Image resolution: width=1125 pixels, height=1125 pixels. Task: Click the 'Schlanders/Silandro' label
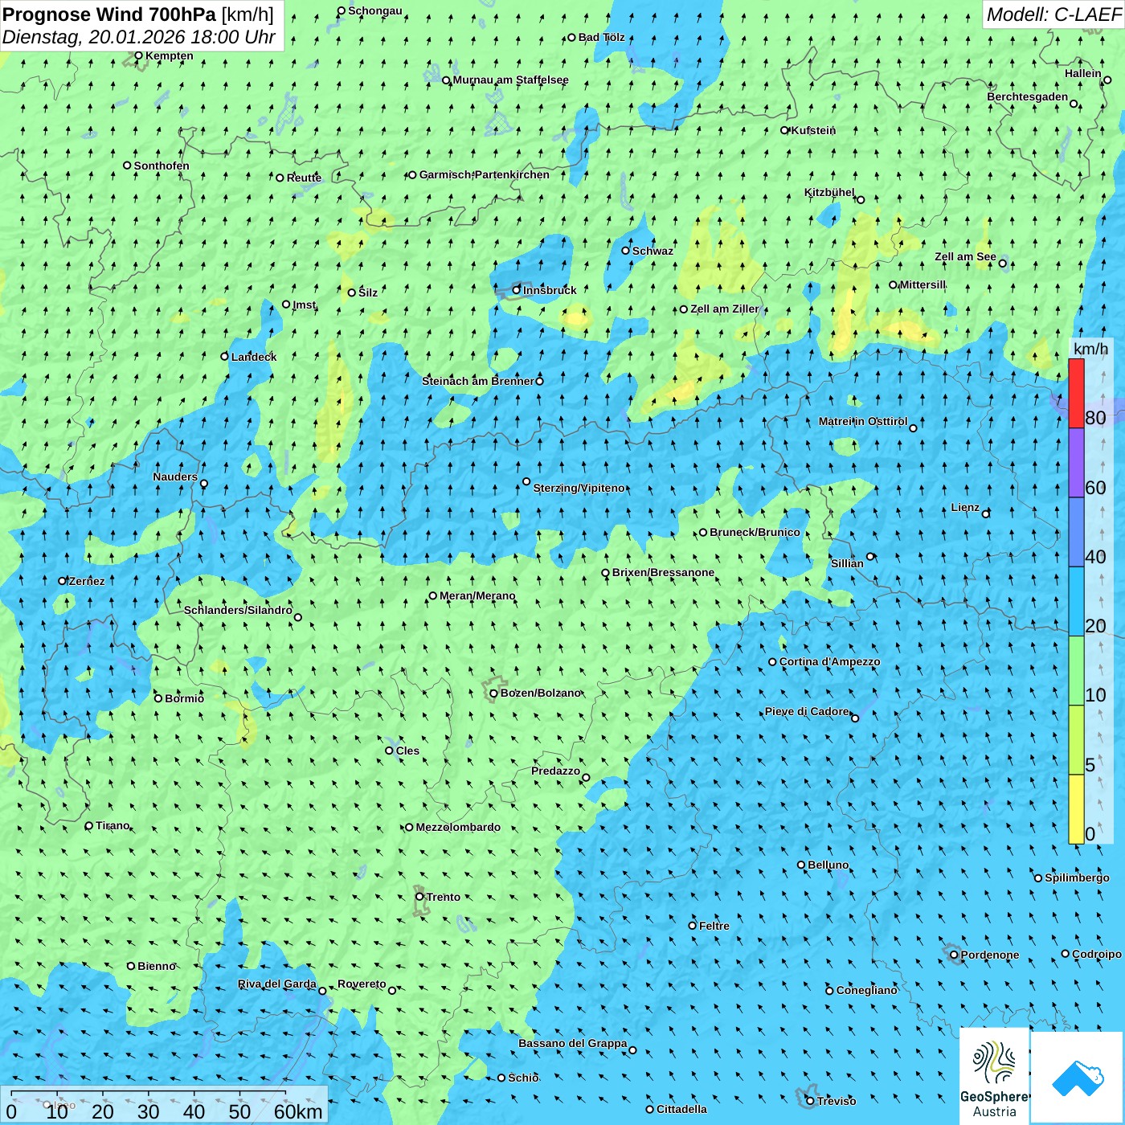[238, 610]
